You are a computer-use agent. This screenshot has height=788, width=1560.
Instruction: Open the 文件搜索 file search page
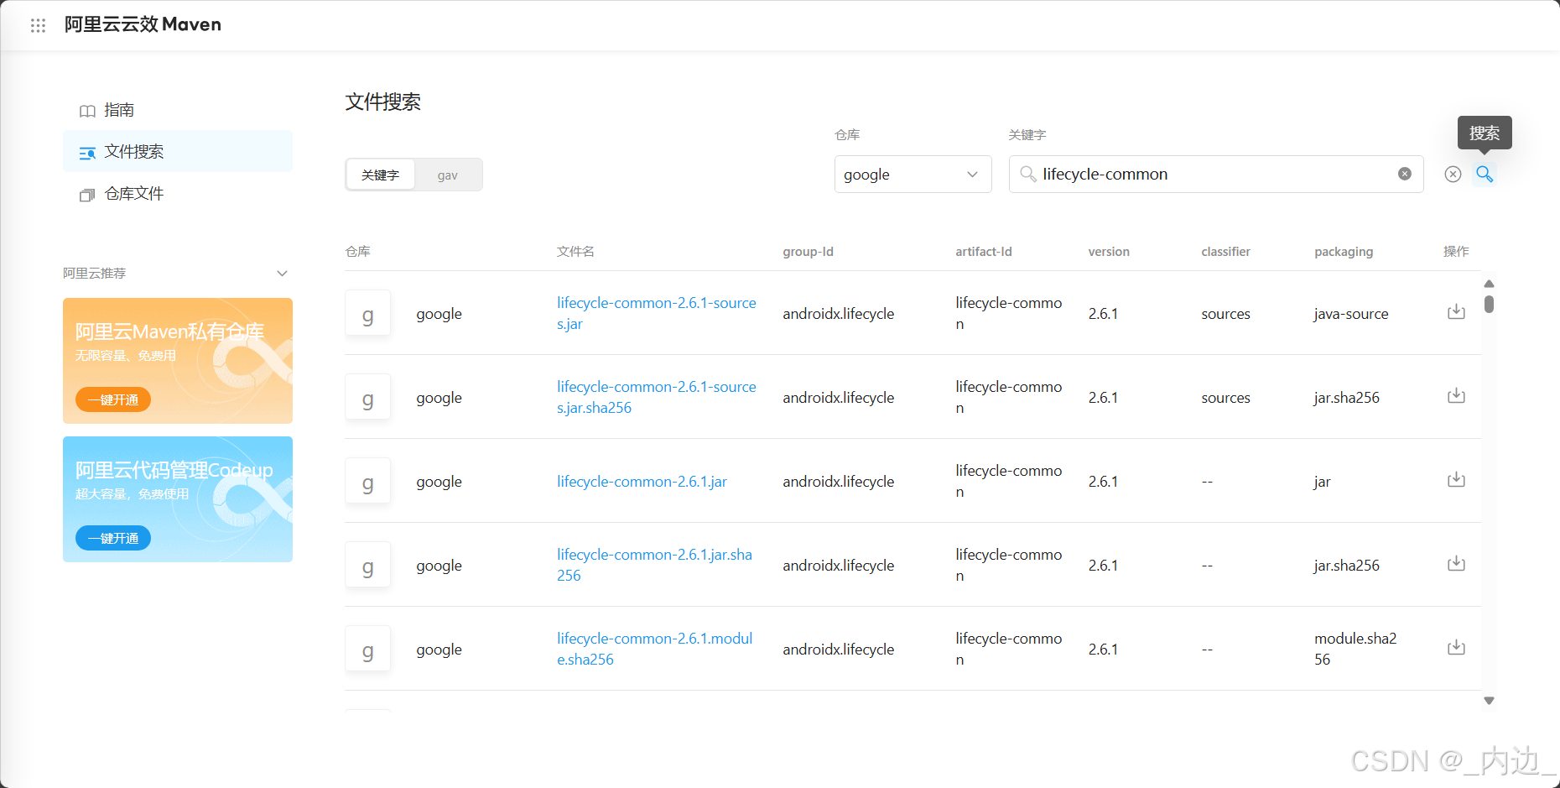pos(178,152)
